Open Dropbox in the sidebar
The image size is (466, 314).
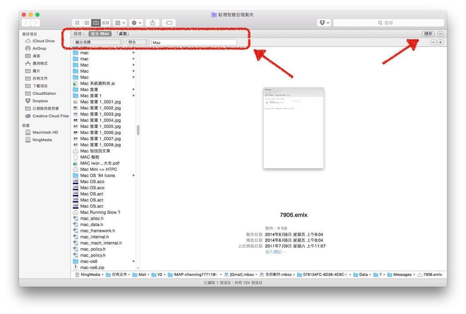40,101
